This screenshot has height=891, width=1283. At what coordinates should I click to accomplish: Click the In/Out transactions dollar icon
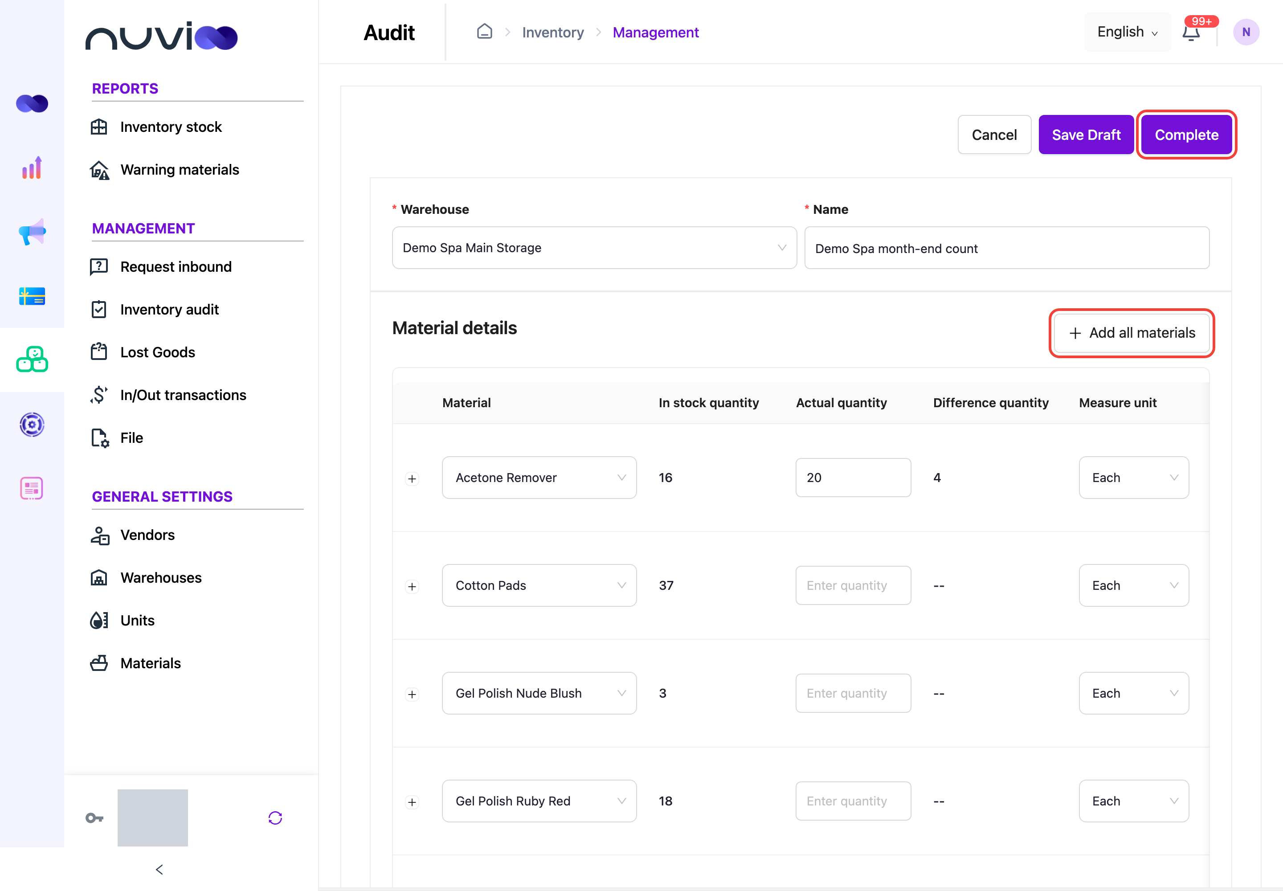99,395
